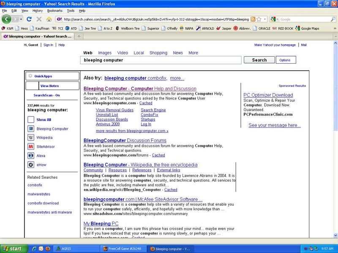Select the SiteAdvisor filter icon
Viewport: 338px width, 253px height.
pos(31,146)
